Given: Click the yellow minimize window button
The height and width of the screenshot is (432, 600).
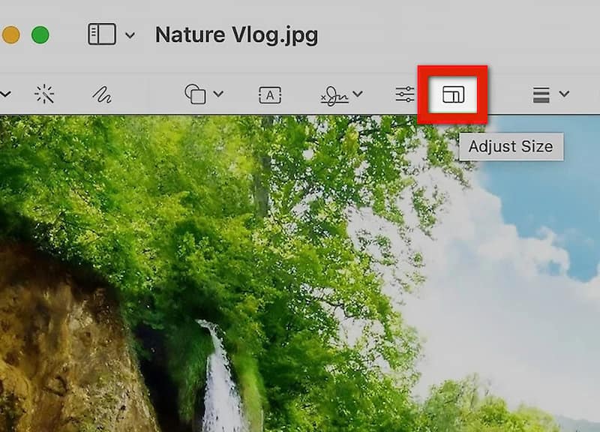Looking at the screenshot, I should (x=10, y=35).
